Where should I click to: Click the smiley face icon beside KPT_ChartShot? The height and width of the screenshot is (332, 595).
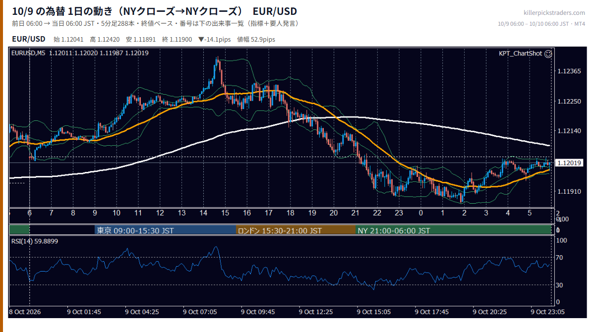point(548,54)
